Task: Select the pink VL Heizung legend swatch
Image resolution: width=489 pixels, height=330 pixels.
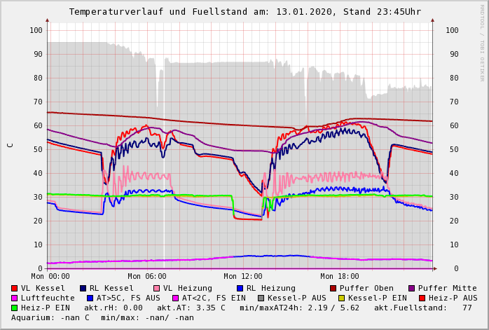Action: [156, 288]
